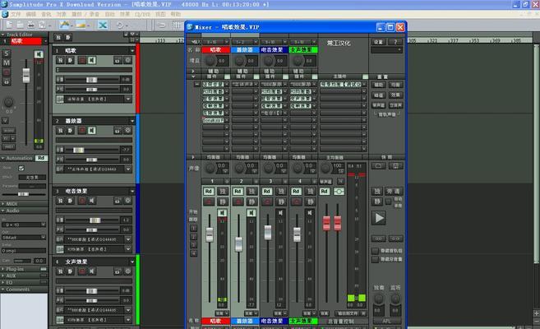
Task: Click the AFL button in Mixer
Action: 386,321
